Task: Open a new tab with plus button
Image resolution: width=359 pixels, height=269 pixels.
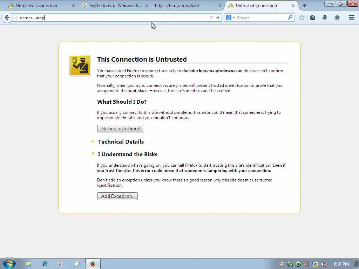Action: tap(305, 6)
